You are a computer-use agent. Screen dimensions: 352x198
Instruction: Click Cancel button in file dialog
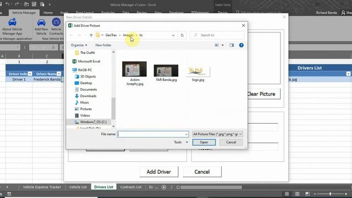click(x=231, y=142)
